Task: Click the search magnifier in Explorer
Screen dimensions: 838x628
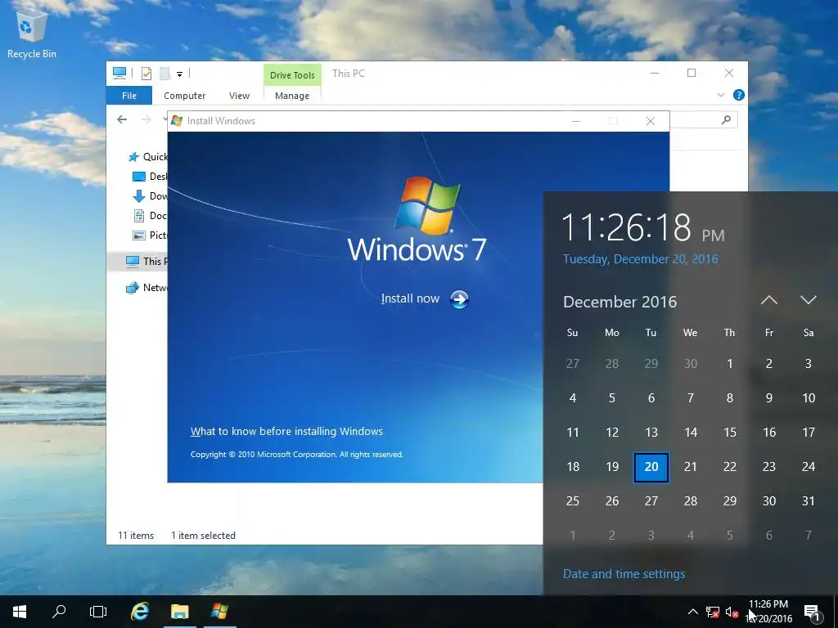Action: [x=726, y=119]
